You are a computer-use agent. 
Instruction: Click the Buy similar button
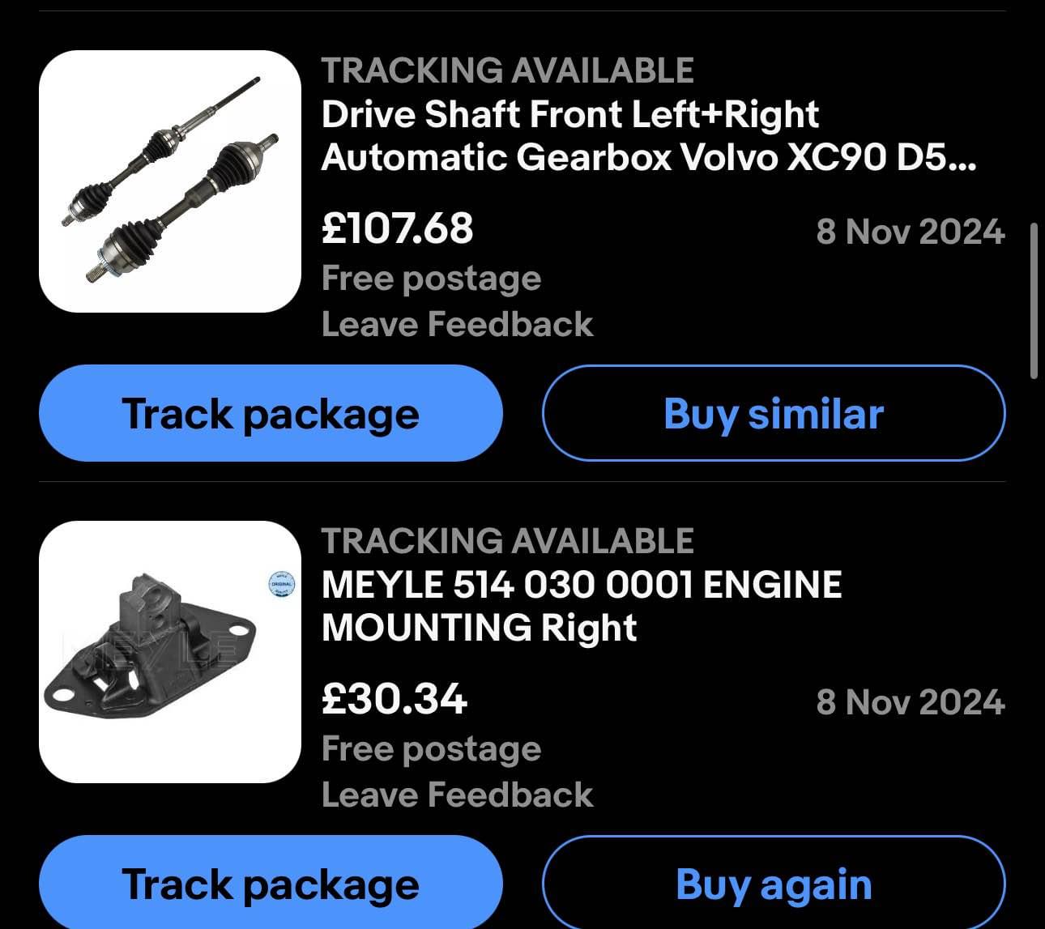(774, 413)
